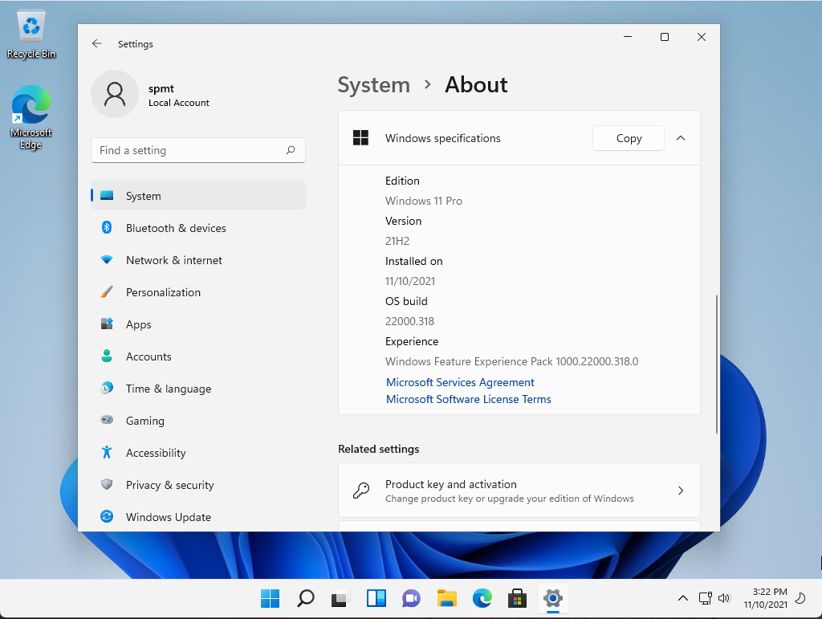Open Task View on the taskbar
822x619 pixels.
pyautogui.click(x=340, y=598)
